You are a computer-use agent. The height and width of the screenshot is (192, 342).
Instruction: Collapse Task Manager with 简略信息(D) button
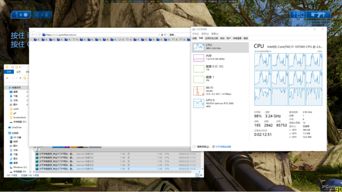201,147
